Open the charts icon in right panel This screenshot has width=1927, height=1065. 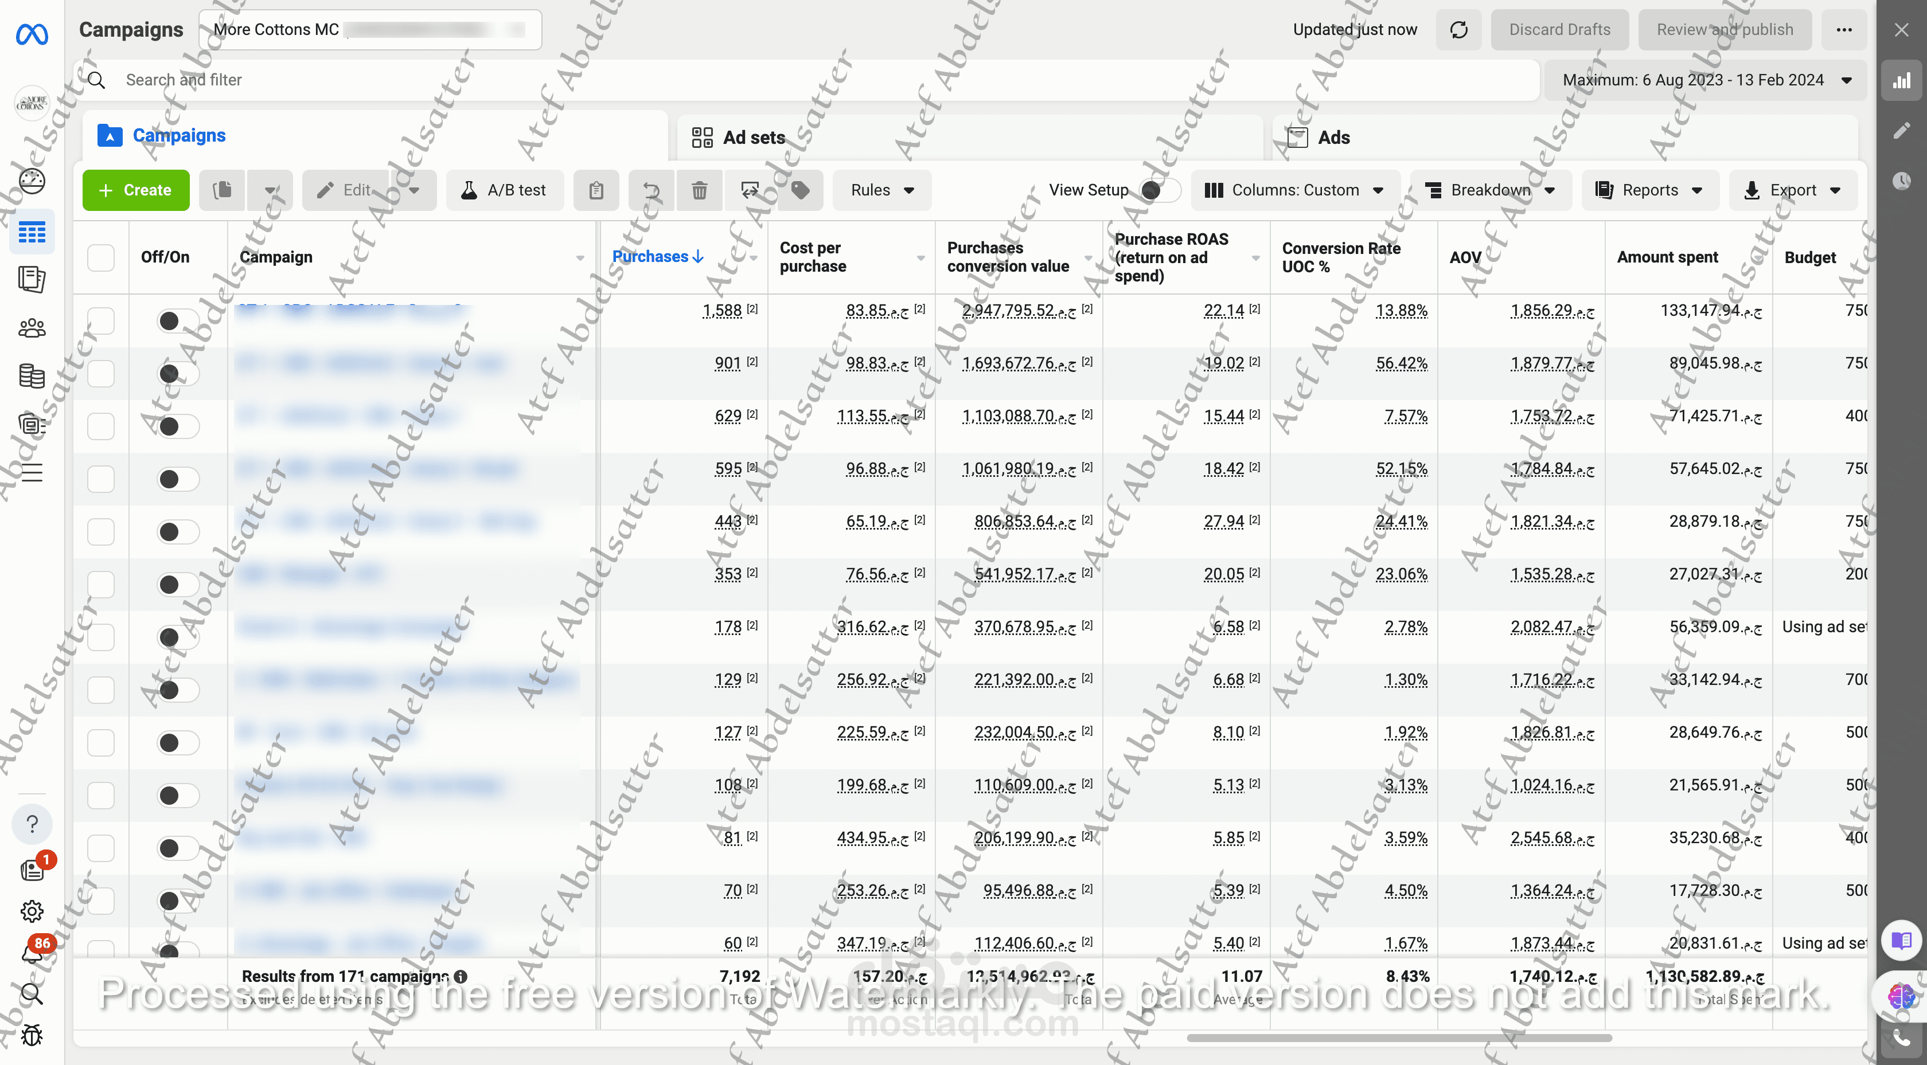coord(1901,80)
